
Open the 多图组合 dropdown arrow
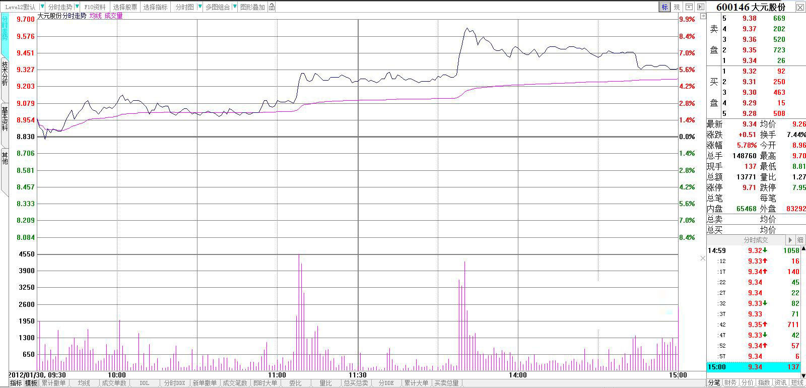(234, 7)
